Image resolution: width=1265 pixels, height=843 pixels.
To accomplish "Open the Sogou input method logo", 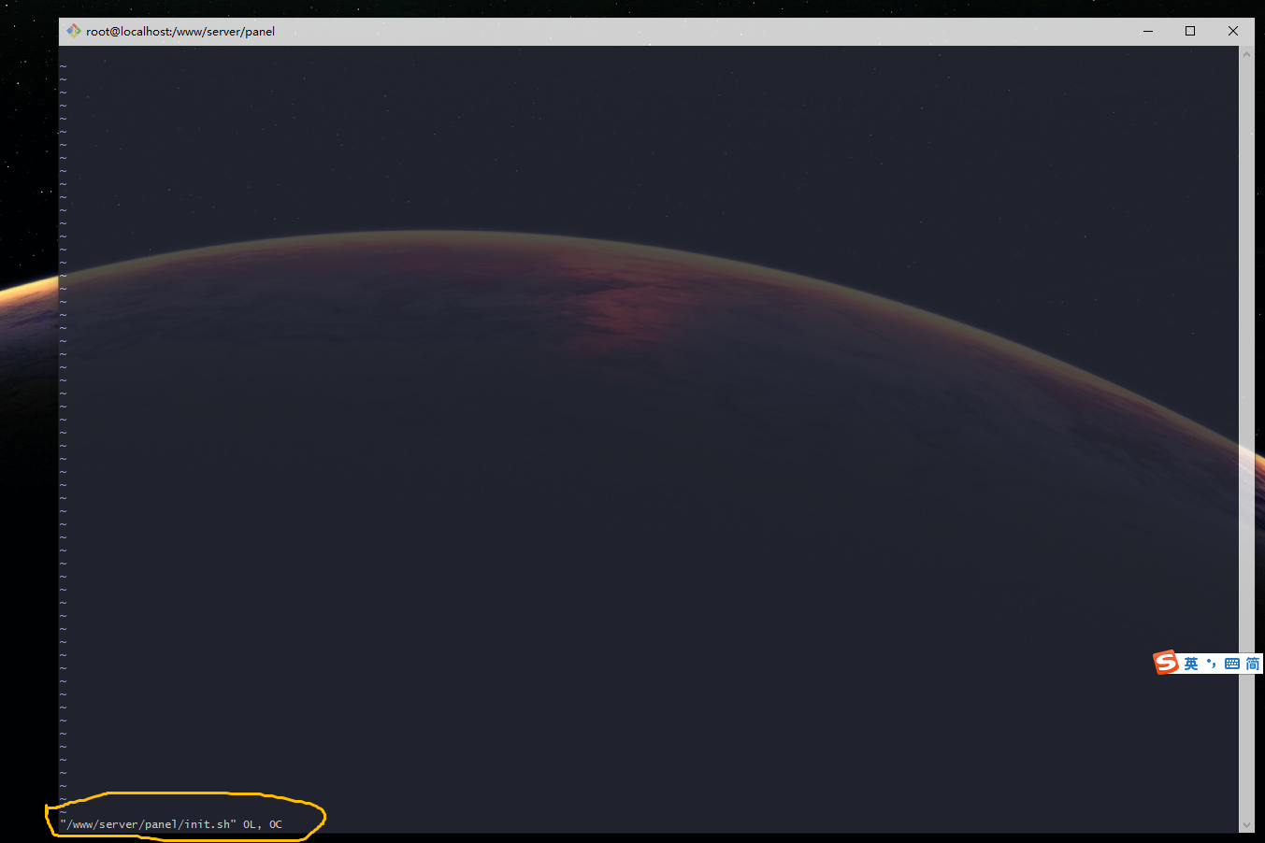I will (1166, 663).
